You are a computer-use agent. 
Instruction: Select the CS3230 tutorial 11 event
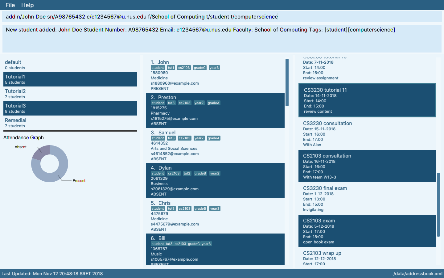(x=367, y=100)
